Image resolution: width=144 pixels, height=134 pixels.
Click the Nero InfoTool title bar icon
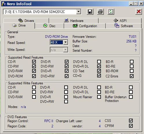[x=4, y=4]
